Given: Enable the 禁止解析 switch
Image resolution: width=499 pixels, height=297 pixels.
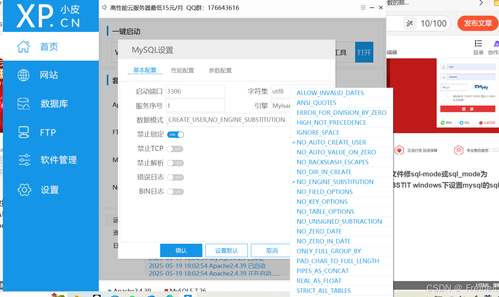Looking at the screenshot, I should [x=175, y=163].
